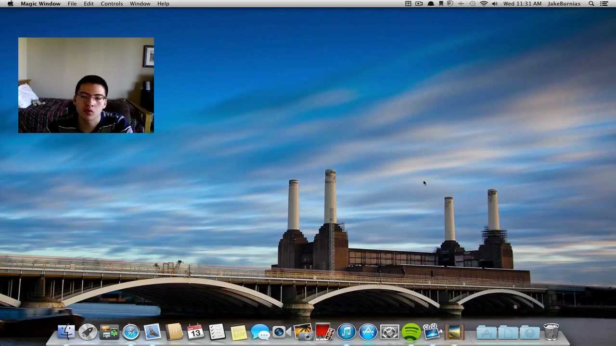This screenshot has width=616, height=346.
Task: Open Safari compass icon in dock
Action: (x=131, y=332)
